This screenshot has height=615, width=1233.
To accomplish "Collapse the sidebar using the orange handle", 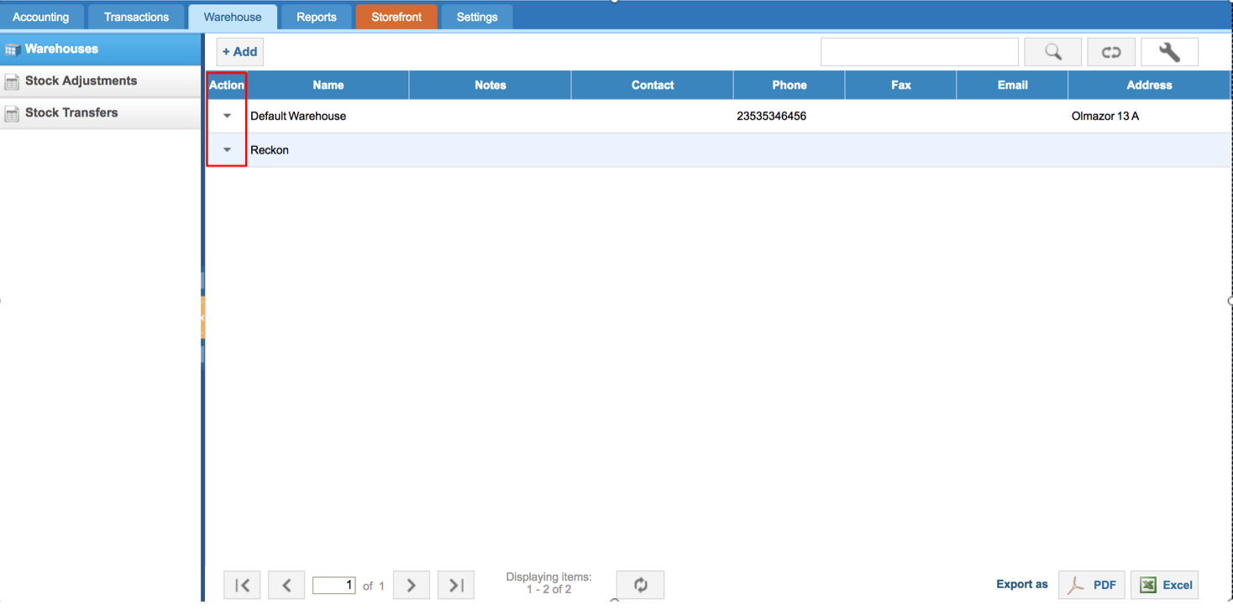I will point(203,317).
